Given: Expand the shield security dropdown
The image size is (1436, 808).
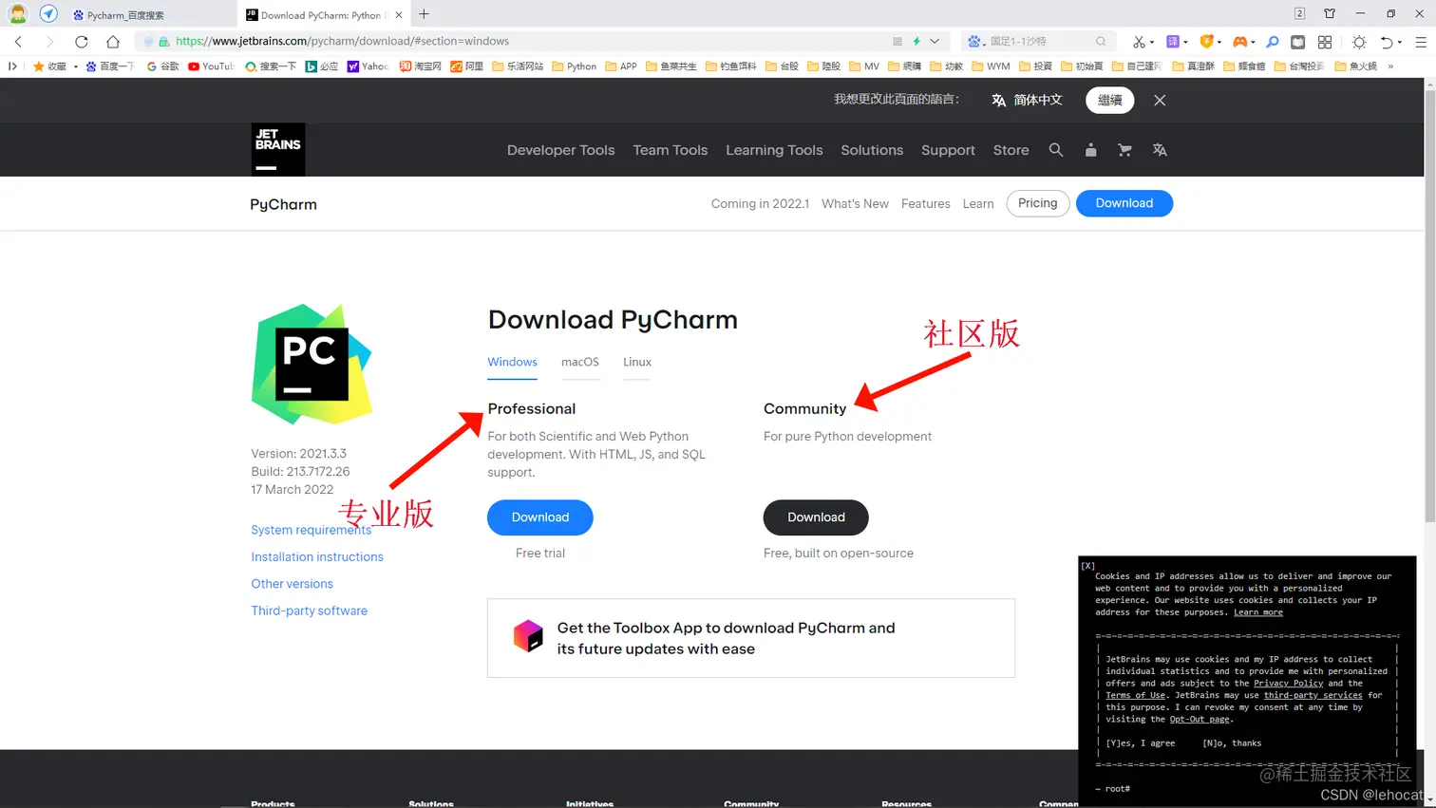Looking at the screenshot, I should pos(1219,42).
